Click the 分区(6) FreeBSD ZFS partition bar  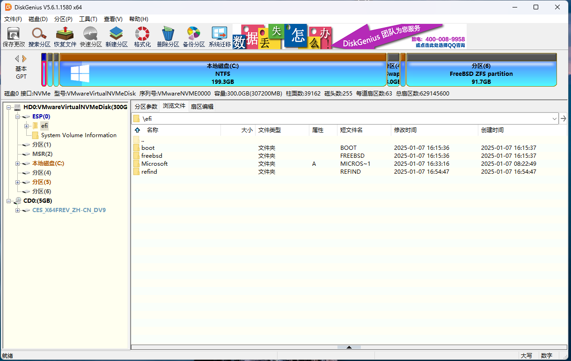point(481,70)
